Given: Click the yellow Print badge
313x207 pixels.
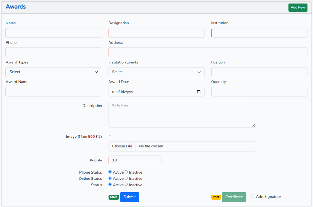Looking at the screenshot, I should pyautogui.click(x=216, y=197).
